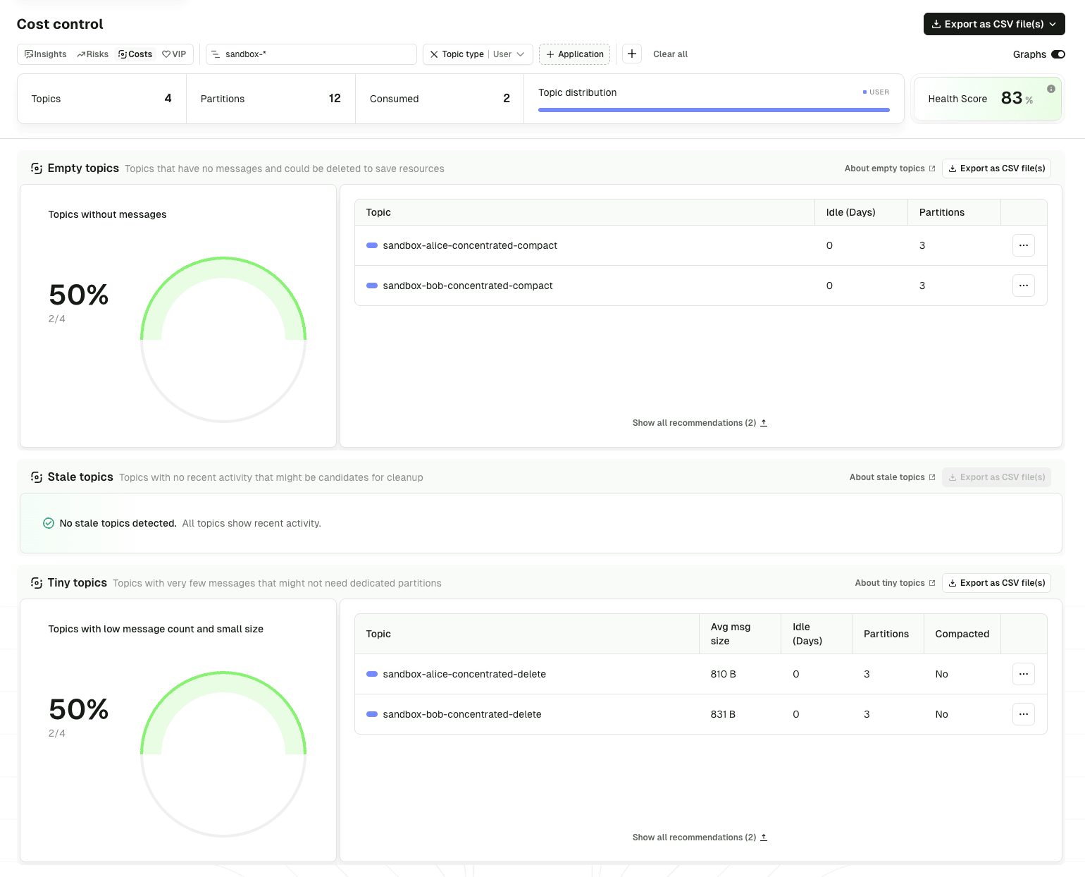Show all recommendations under Tiny topics

tap(700, 838)
